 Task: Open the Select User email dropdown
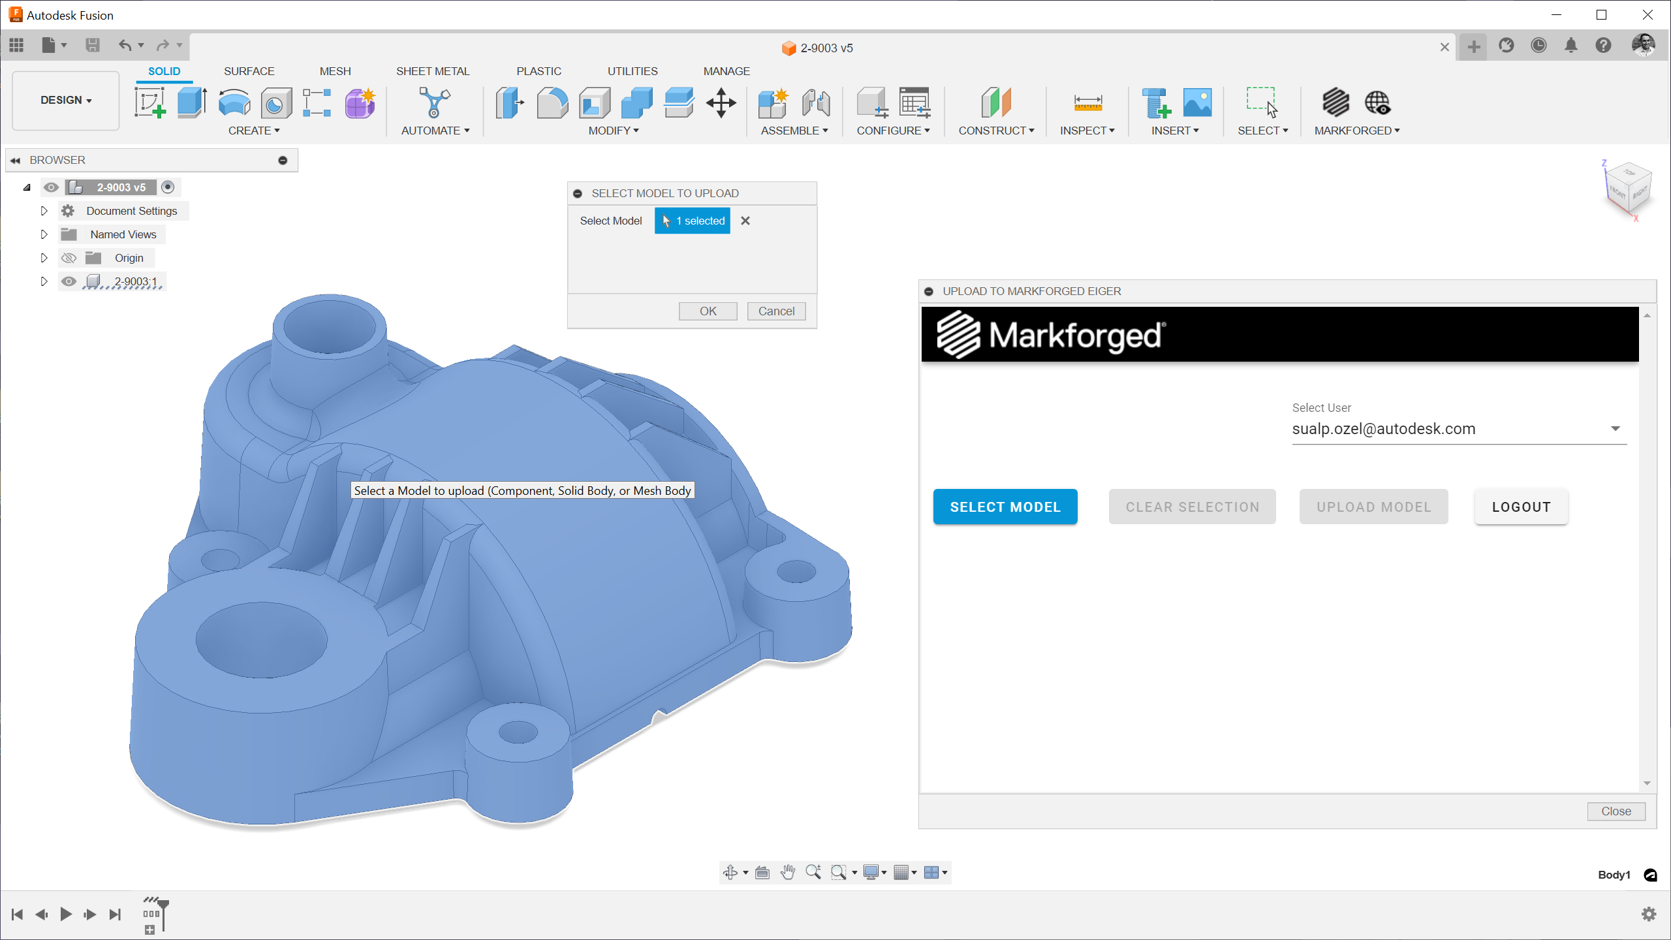click(x=1615, y=429)
